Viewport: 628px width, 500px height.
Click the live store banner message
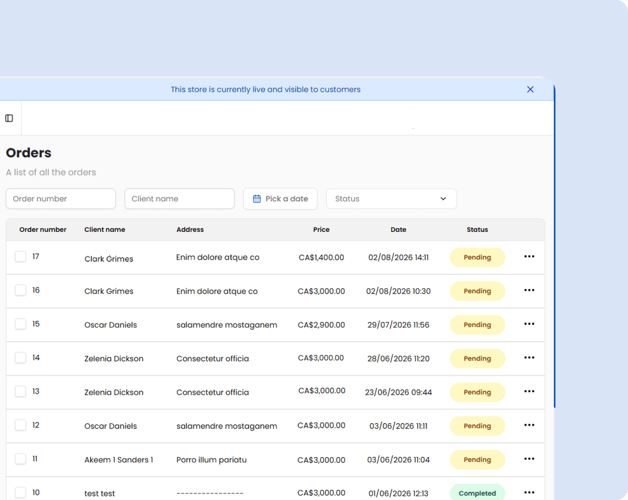click(x=265, y=89)
